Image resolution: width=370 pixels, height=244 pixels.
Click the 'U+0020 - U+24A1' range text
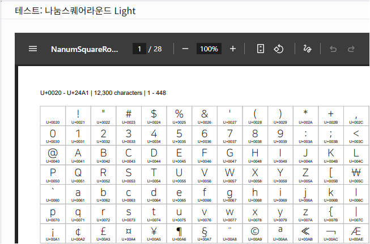[x=65, y=93]
